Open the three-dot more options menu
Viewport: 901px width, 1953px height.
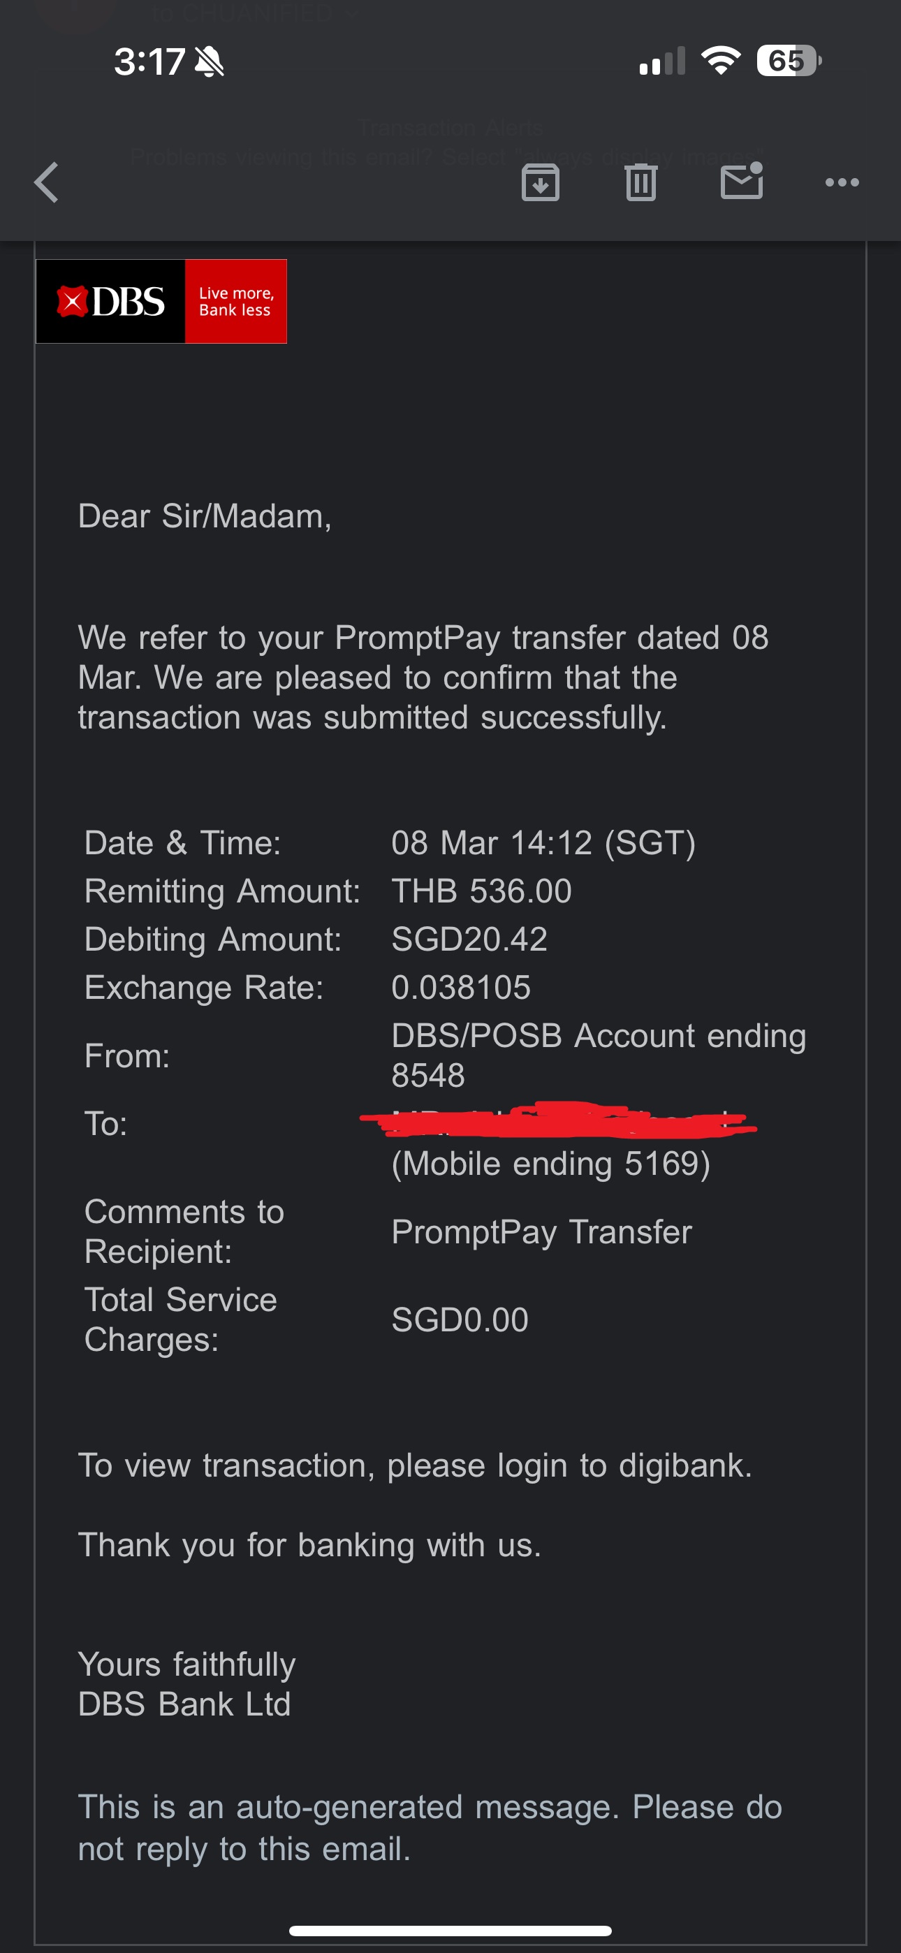pos(842,183)
